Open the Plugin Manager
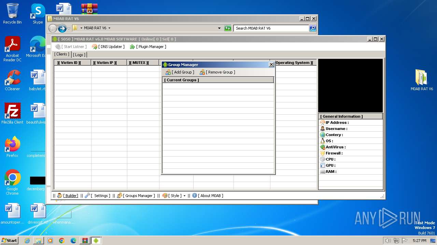437x245 pixels. click(148, 47)
